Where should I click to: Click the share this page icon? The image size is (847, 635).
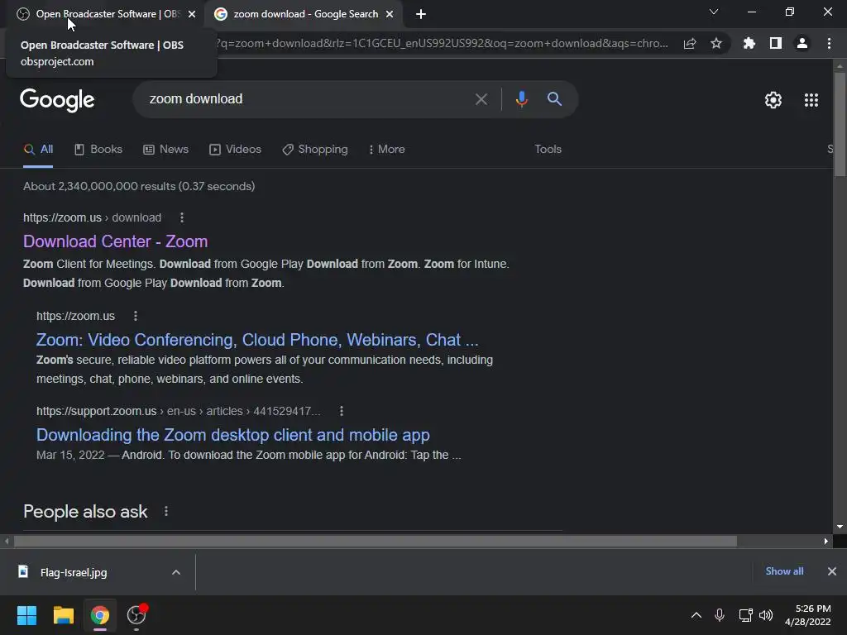click(x=690, y=44)
